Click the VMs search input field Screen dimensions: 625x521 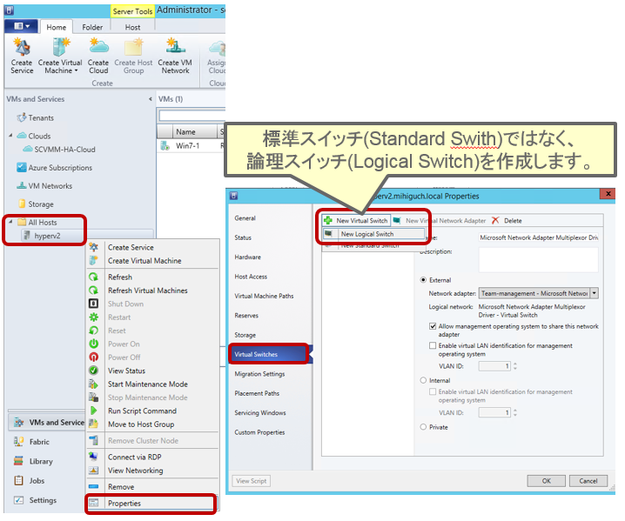coord(192,116)
